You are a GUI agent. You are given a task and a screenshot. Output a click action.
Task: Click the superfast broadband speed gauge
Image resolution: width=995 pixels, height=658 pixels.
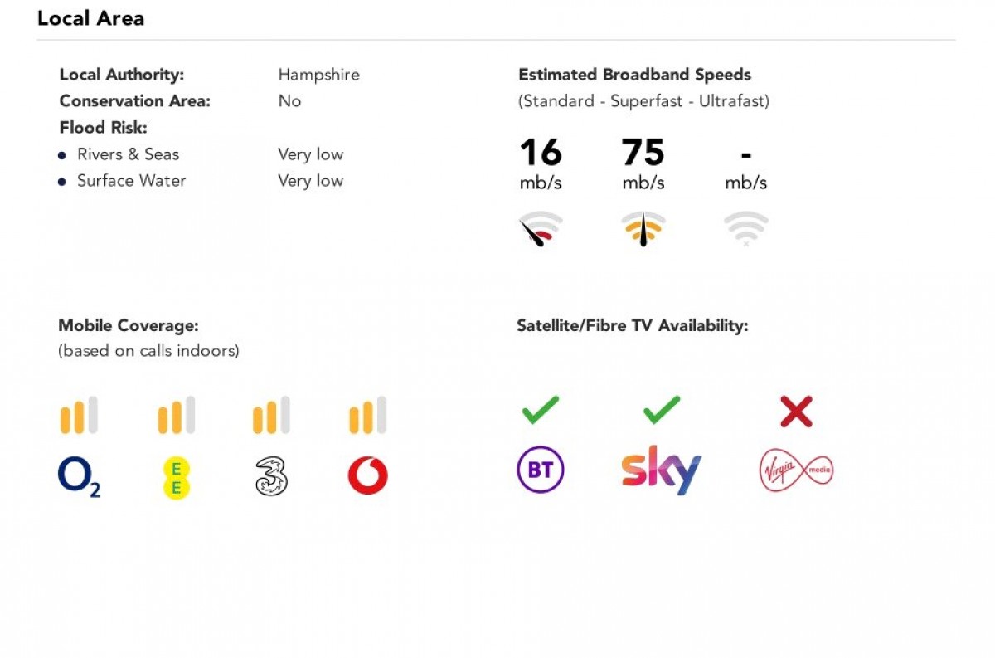[643, 229]
